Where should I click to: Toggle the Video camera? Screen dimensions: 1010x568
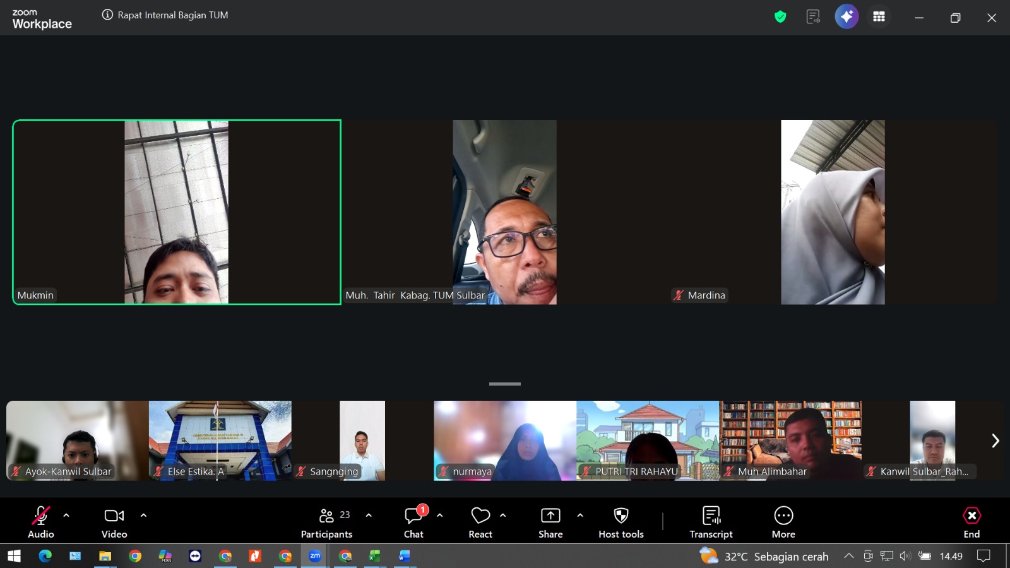tap(114, 522)
